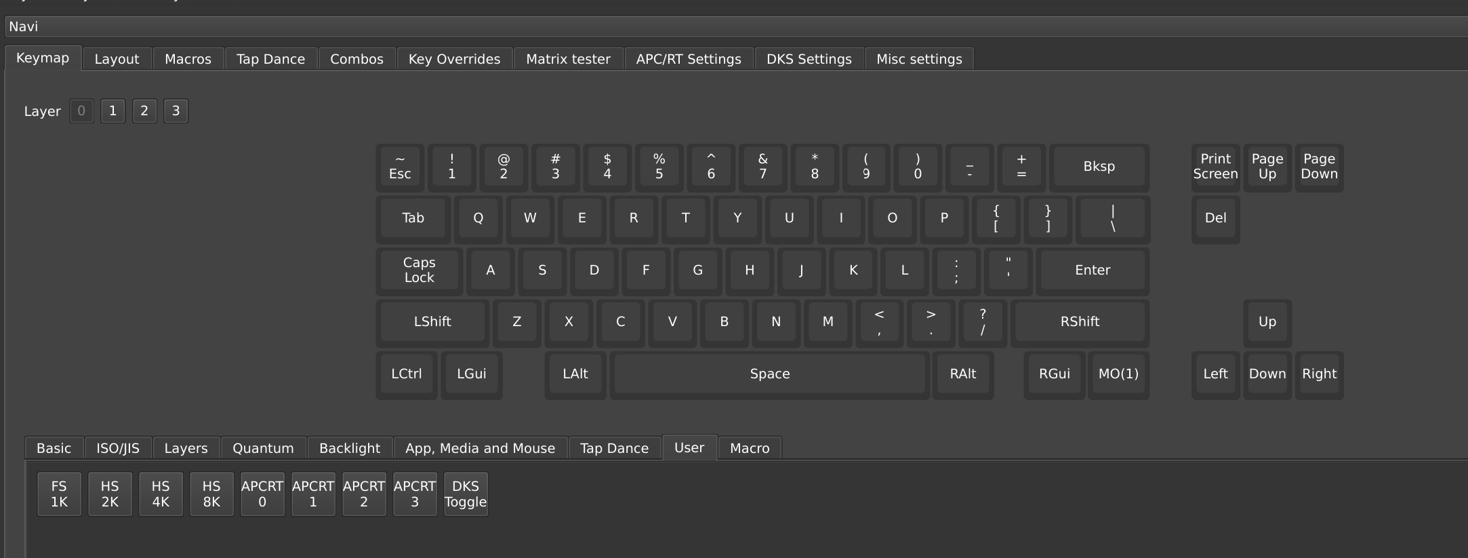
Task: Select the User keycode tab
Action: pyautogui.click(x=689, y=447)
